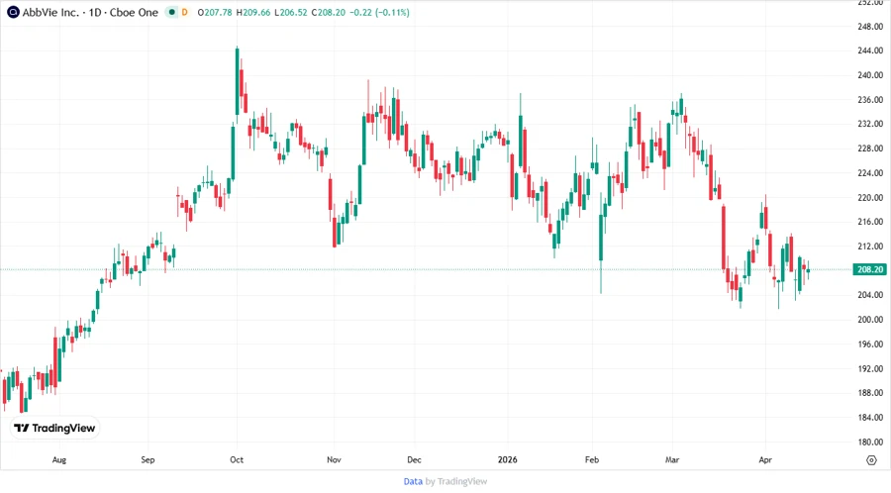Image resolution: width=891 pixels, height=493 pixels.
Task: Select the 208.20 current price label
Action: coord(869,269)
